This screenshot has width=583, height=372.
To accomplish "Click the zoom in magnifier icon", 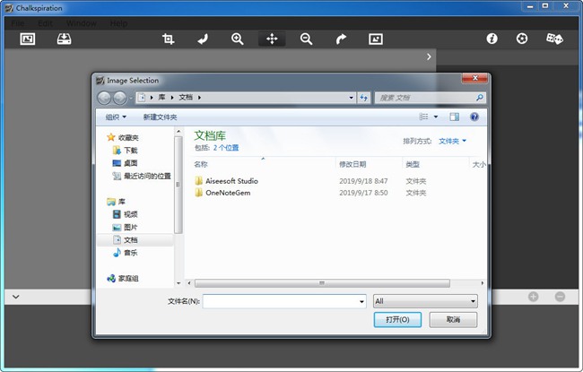I will pyautogui.click(x=237, y=39).
